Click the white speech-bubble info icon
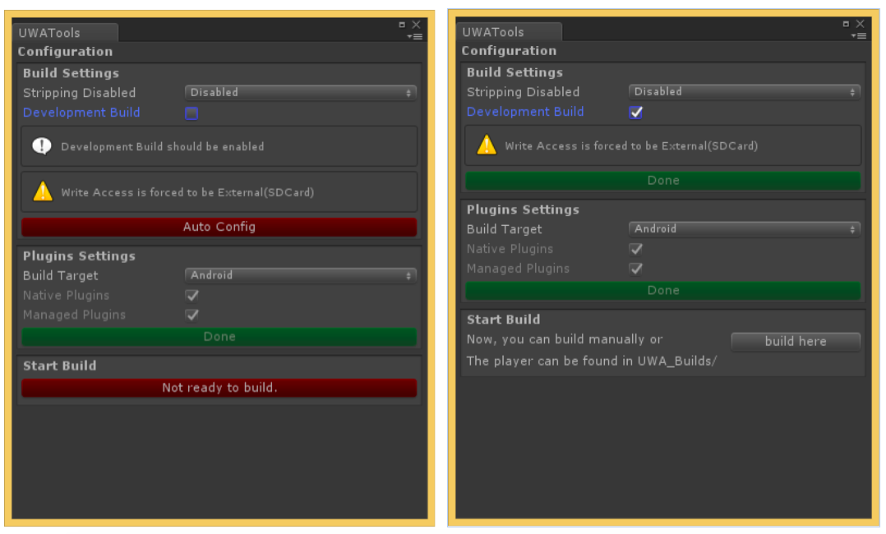 point(42,146)
